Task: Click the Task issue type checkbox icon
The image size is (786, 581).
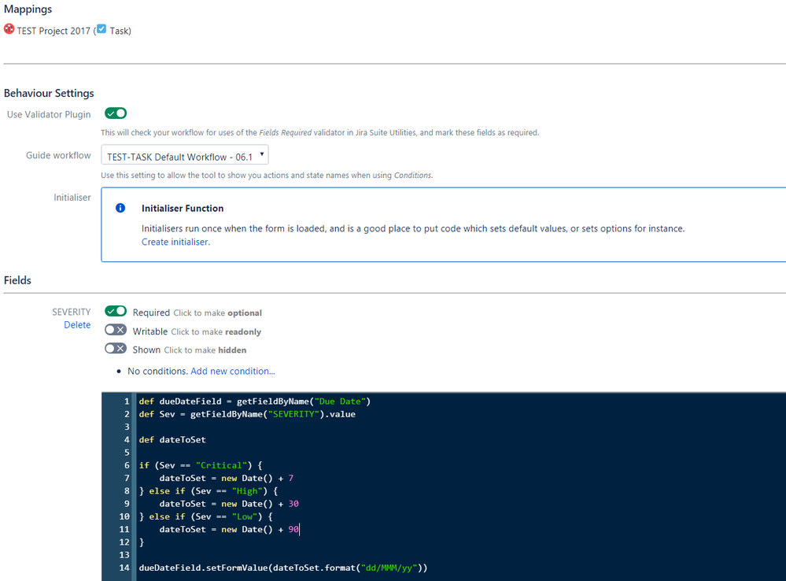Action: point(101,28)
